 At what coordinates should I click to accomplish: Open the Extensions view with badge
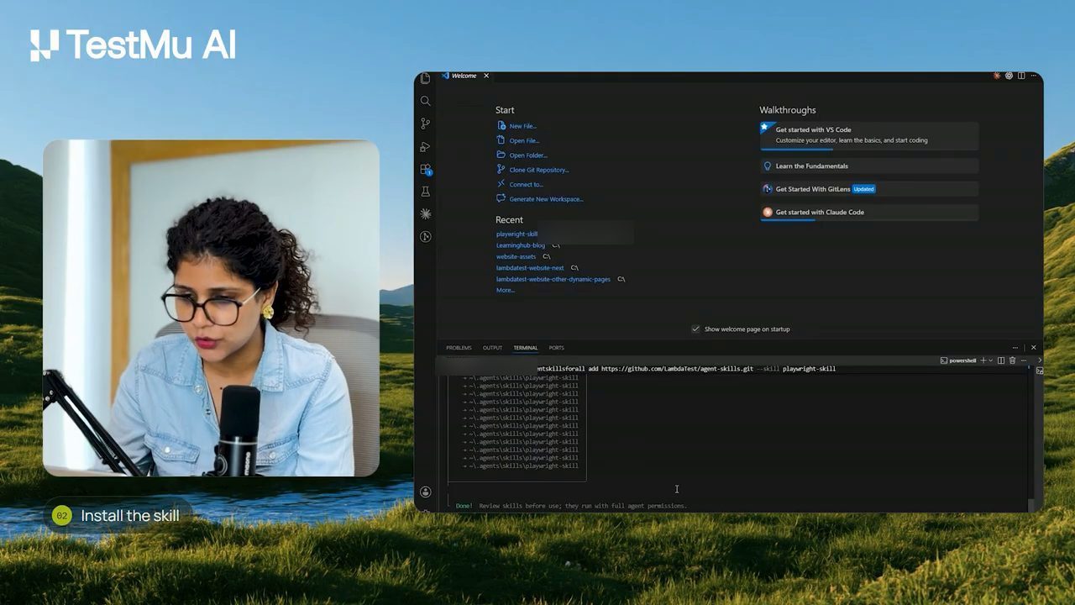pos(425,169)
